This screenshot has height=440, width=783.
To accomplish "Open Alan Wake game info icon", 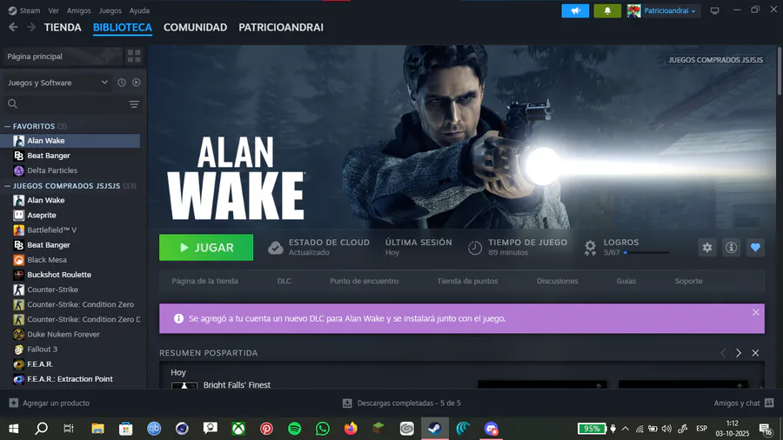I will pyautogui.click(x=731, y=248).
